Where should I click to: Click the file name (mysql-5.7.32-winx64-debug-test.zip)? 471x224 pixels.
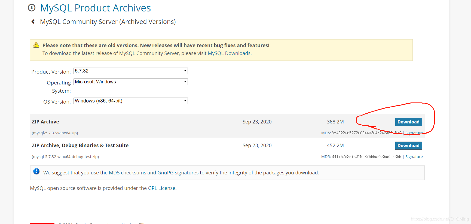click(x=65, y=157)
